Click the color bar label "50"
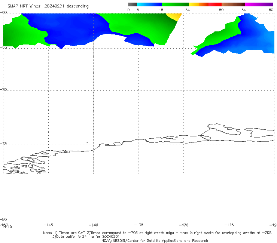 tap(221, 10)
